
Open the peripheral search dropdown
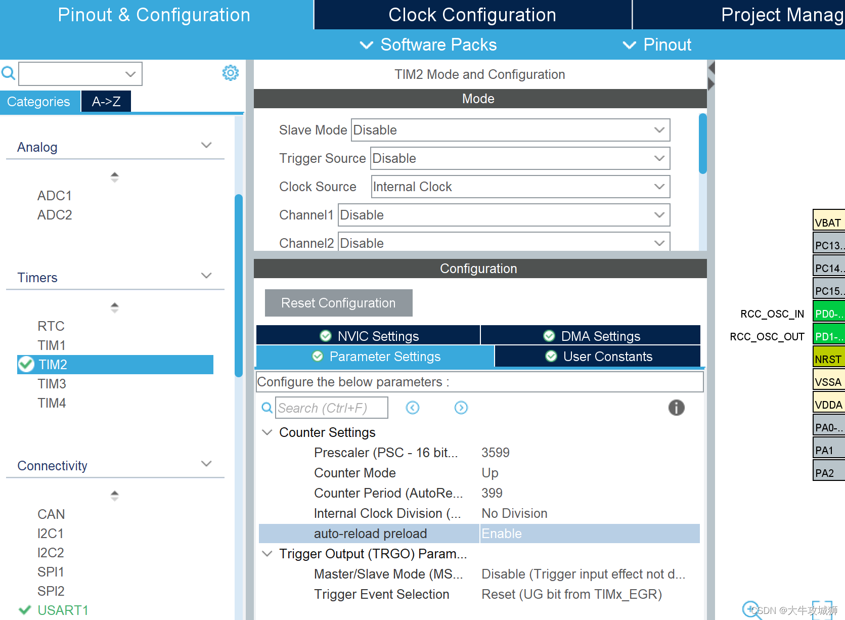pos(130,74)
